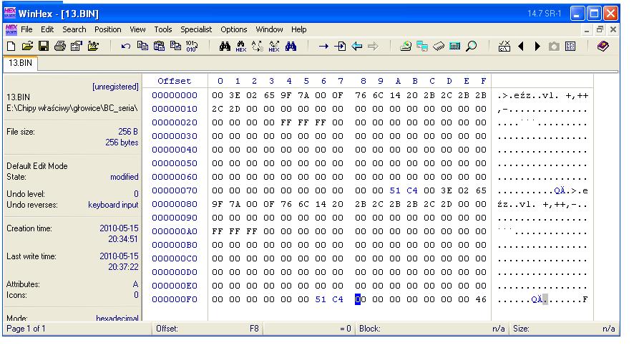
Task: Click 'Page 1 of 1' status entry
Action: click(x=26, y=329)
